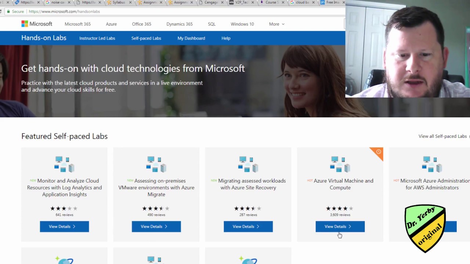The width and height of the screenshot is (470, 264).
Task: Open My Dashboard
Action: pyautogui.click(x=191, y=38)
